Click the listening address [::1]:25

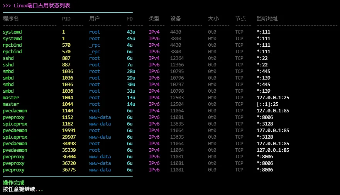point(267,104)
